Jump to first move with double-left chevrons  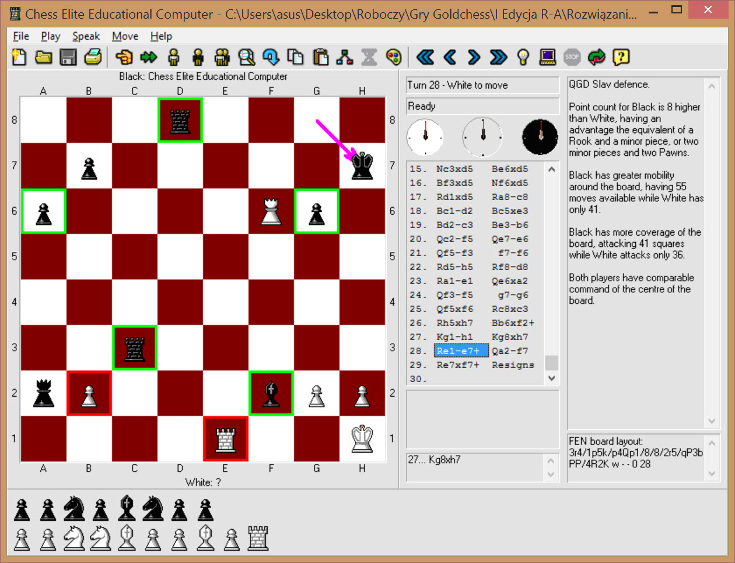click(x=425, y=57)
